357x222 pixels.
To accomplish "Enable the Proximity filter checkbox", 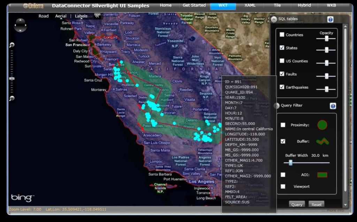I will pyautogui.click(x=283, y=125).
